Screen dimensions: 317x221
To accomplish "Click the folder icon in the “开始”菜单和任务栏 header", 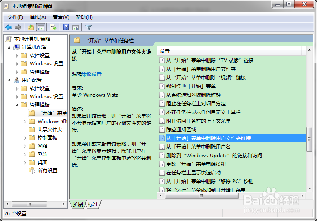I will [77, 40].
